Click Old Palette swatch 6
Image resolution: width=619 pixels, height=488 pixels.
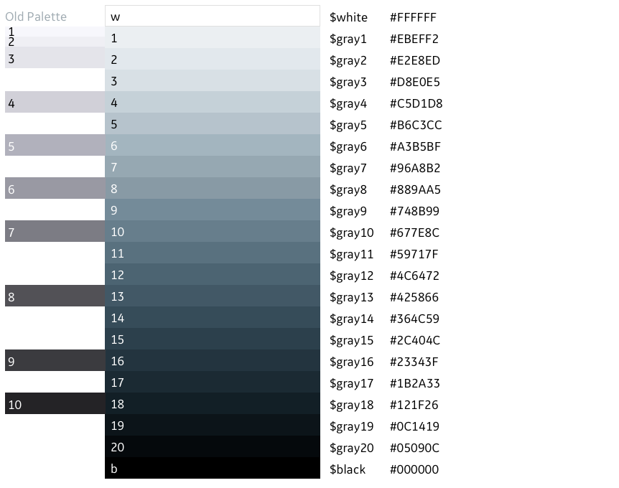pyautogui.click(x=55, y=188)
